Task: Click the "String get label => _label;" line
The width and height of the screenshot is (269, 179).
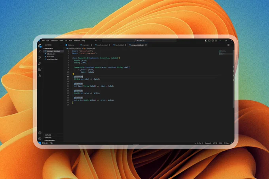Action: (87, 79)
